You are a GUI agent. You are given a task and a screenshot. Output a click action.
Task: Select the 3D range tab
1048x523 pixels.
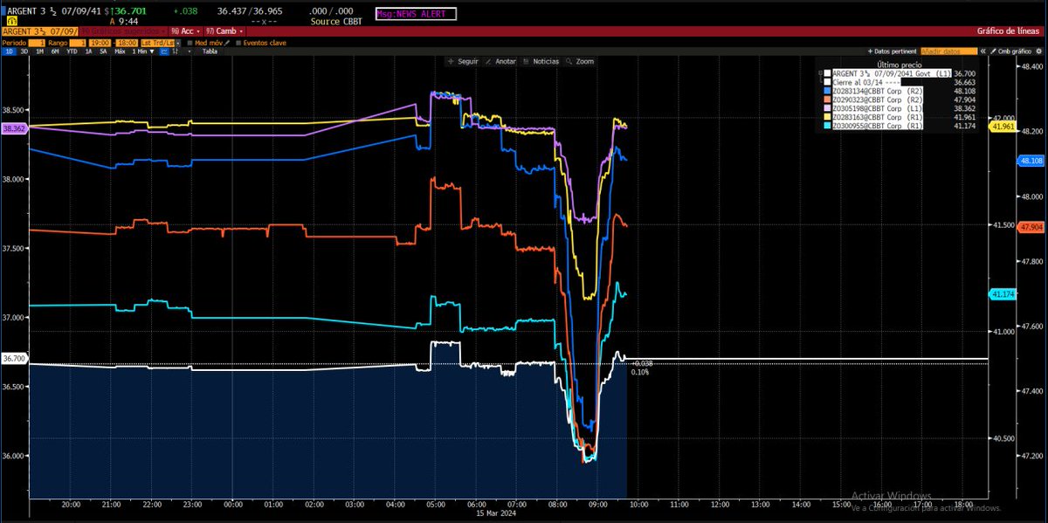coord(24,52)
